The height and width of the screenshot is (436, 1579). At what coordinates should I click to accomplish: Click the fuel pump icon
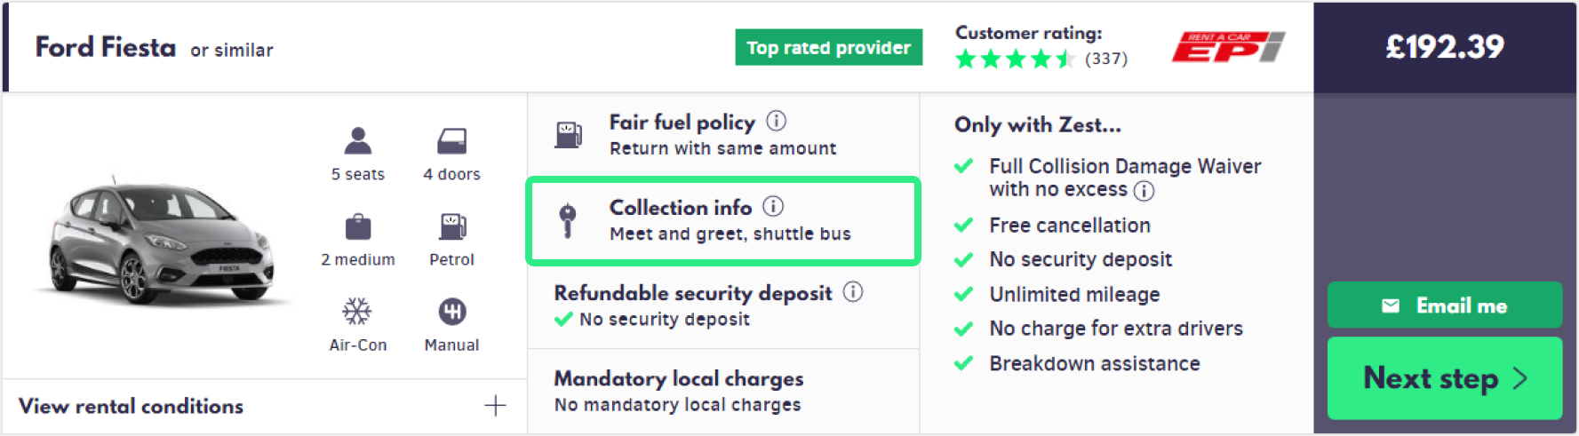pos(568,134)
